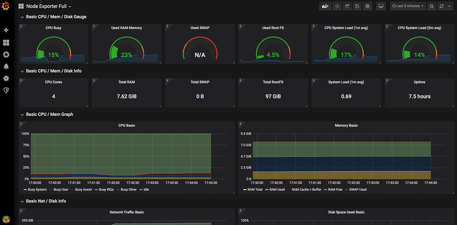Toggle the Busy User legend series

(59, 190)
